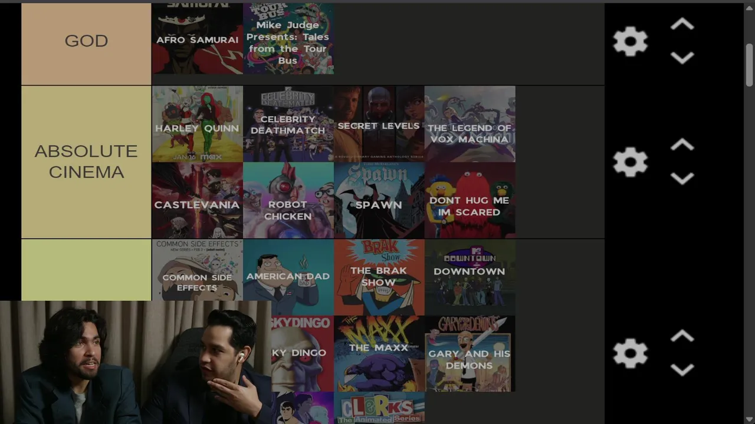Select the ABSOLUTE CINEMA tier label

(86, 162)
